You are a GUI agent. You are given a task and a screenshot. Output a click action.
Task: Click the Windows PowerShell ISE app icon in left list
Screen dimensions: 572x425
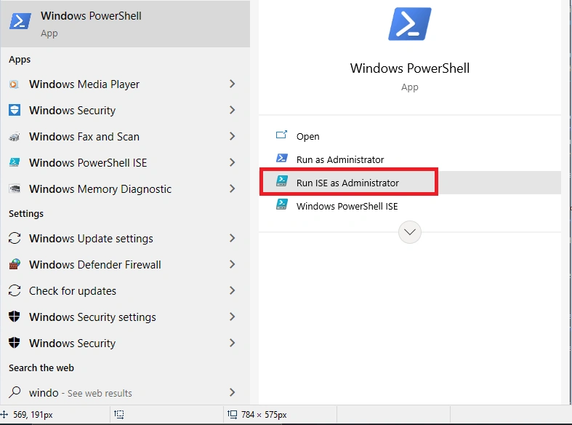(15, 162)
